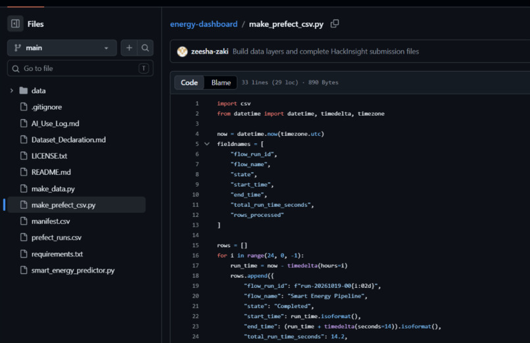Go to energy-dashboard repository link
This screenshot has width=530, height=343.
point(203,24)
